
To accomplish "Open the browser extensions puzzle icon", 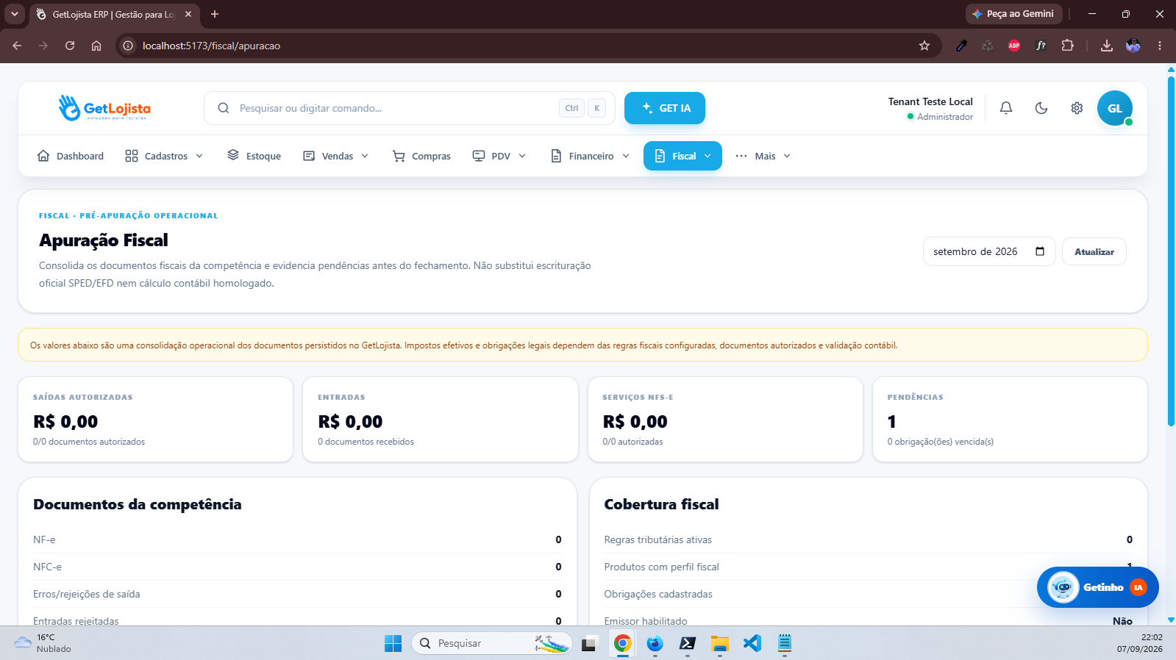I will pyautogui.click(x=1067, y=46).
